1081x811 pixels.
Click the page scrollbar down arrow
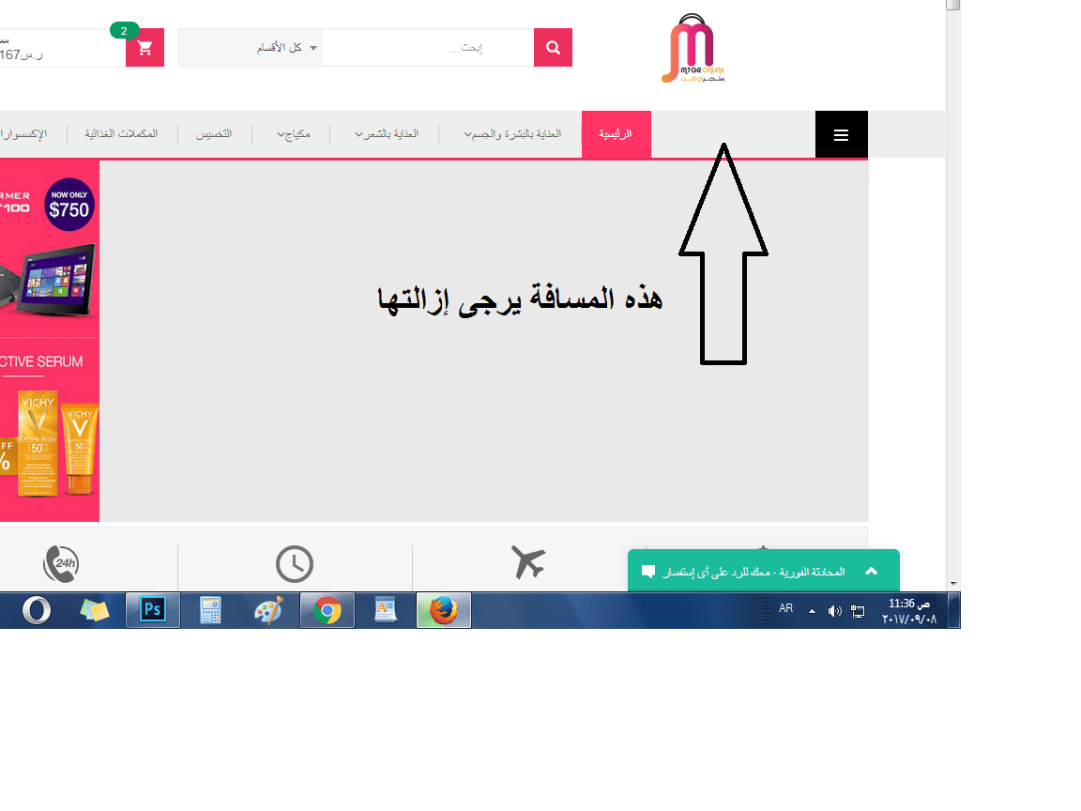pos(953,584)
